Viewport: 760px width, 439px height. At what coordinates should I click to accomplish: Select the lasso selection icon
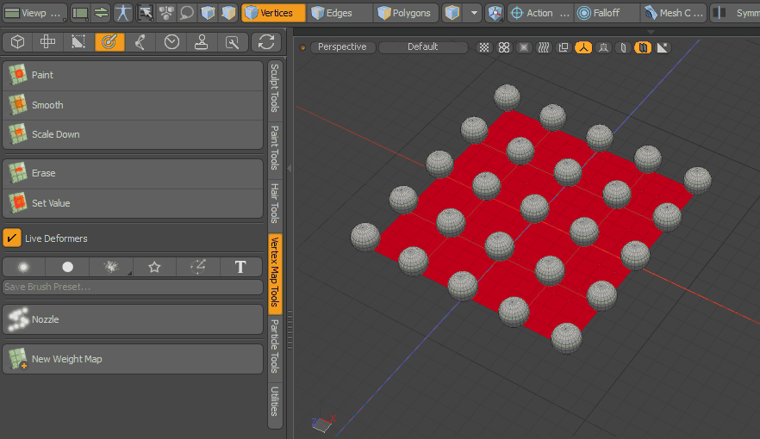point(187,13)
